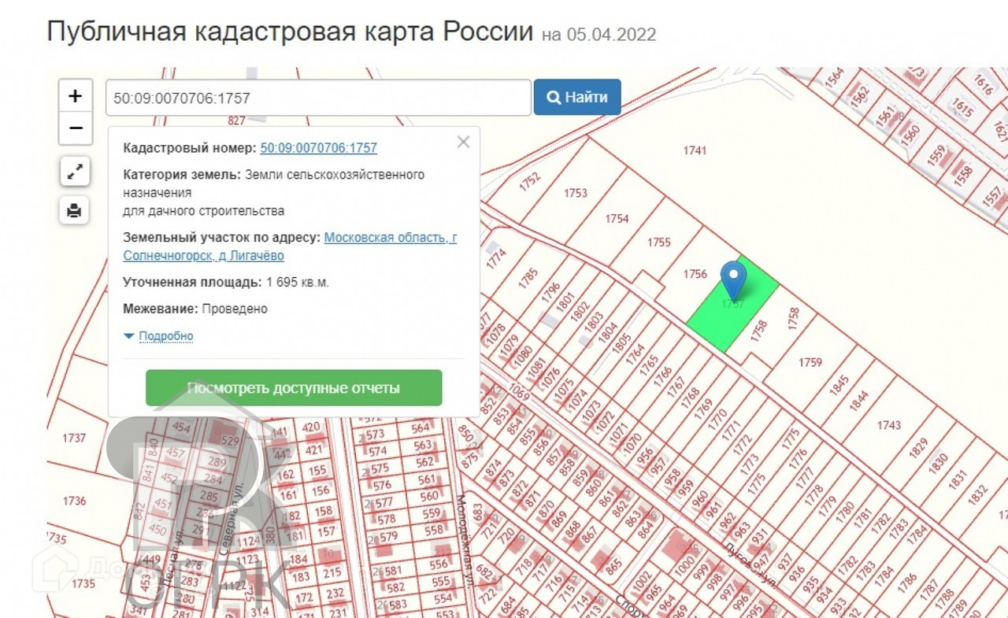Select parcel 1752 on the map
The image size is (1008, 618).
click(531, 182)
